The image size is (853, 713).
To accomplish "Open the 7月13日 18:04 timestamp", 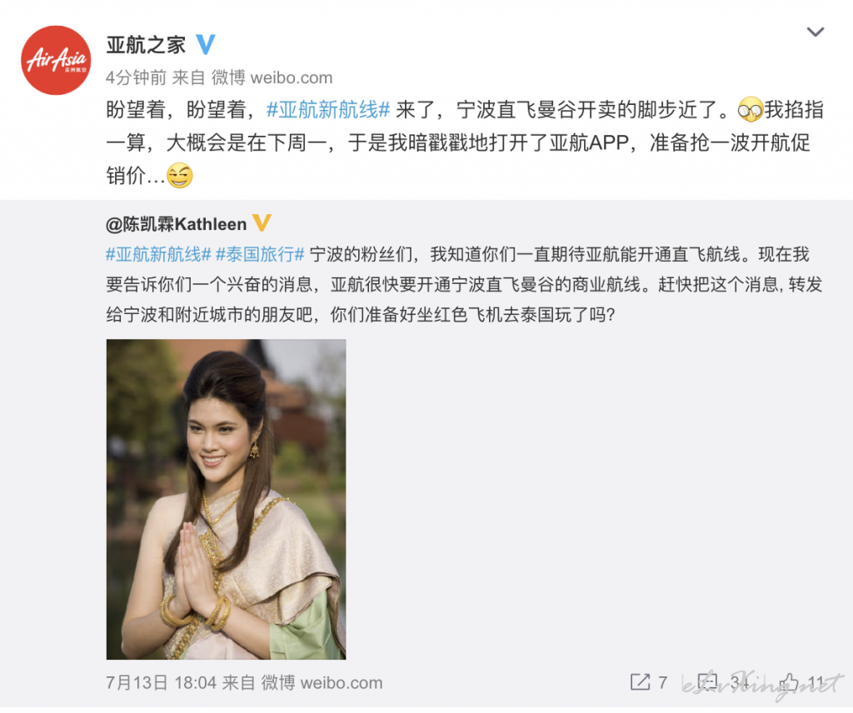I will point(161,682).
